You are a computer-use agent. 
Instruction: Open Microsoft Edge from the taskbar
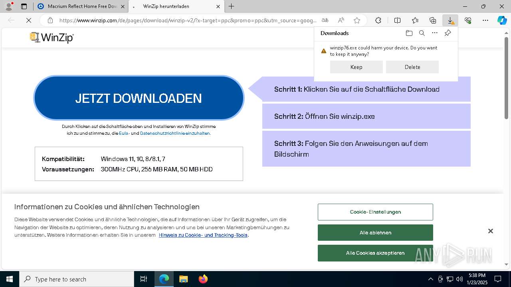click(x=164, y=279)
